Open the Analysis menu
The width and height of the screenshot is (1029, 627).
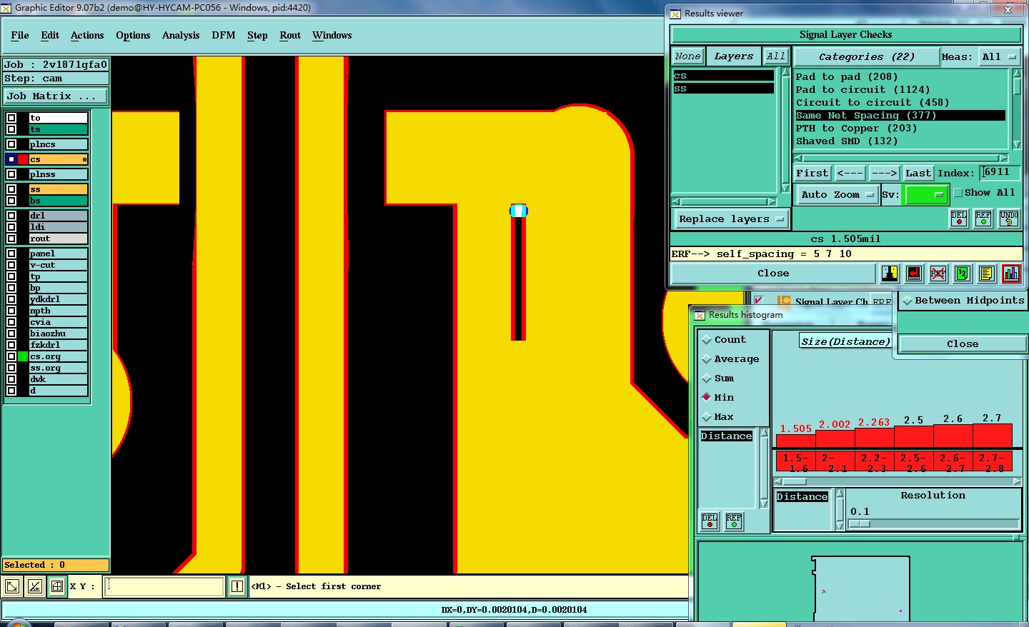tap(181, 35)
